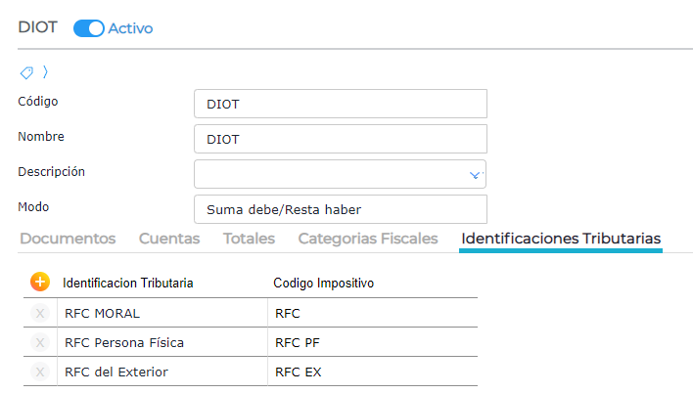Open the Descripción dropdown arrow

(475, 175)
